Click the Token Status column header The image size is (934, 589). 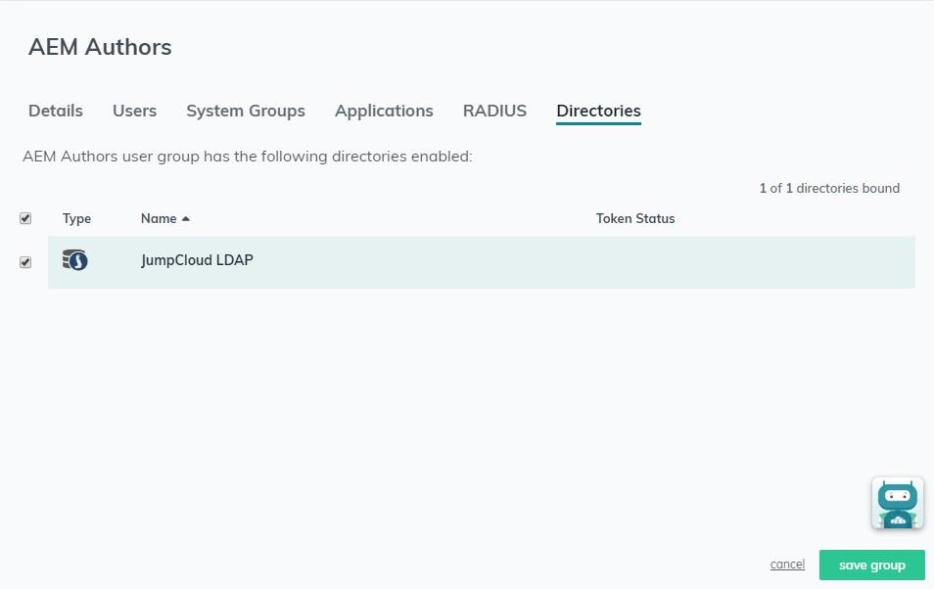pos(634,218)
